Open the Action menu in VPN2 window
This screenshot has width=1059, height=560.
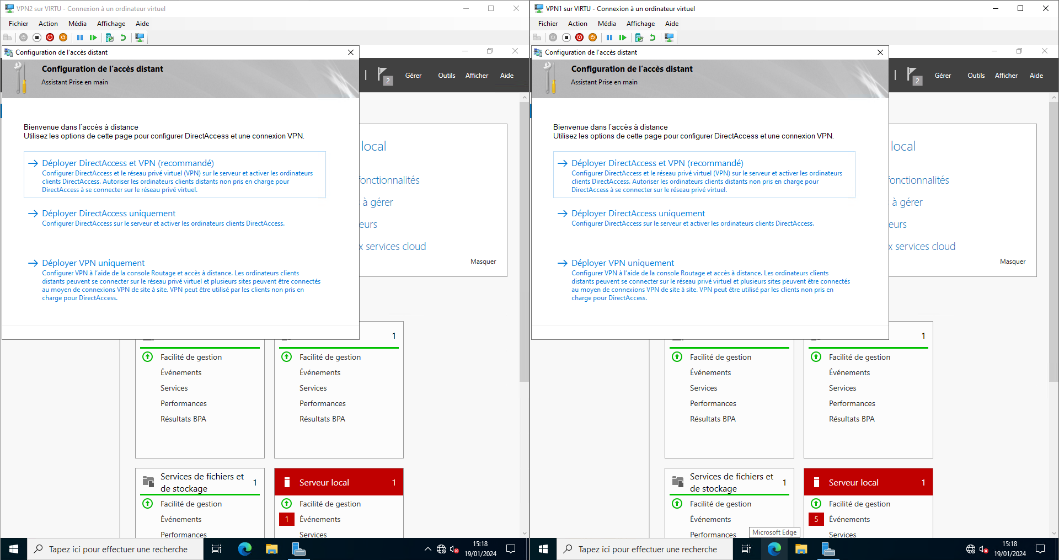(48, 24)
